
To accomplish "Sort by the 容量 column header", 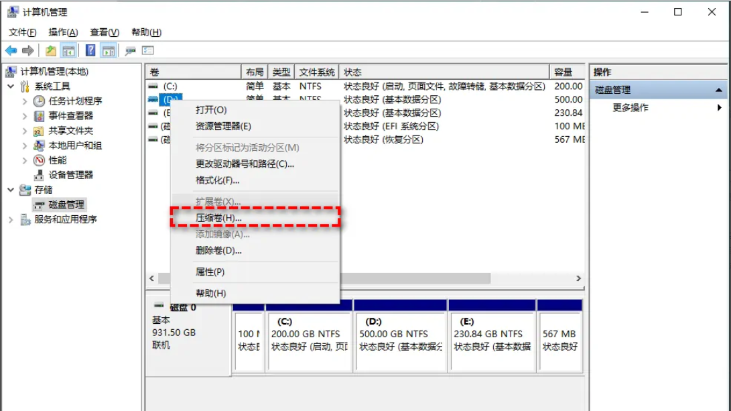I will (568, 72).
